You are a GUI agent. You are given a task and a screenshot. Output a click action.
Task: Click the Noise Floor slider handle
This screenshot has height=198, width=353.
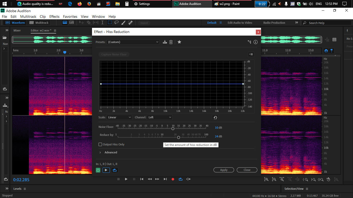(x=173, y=128)
